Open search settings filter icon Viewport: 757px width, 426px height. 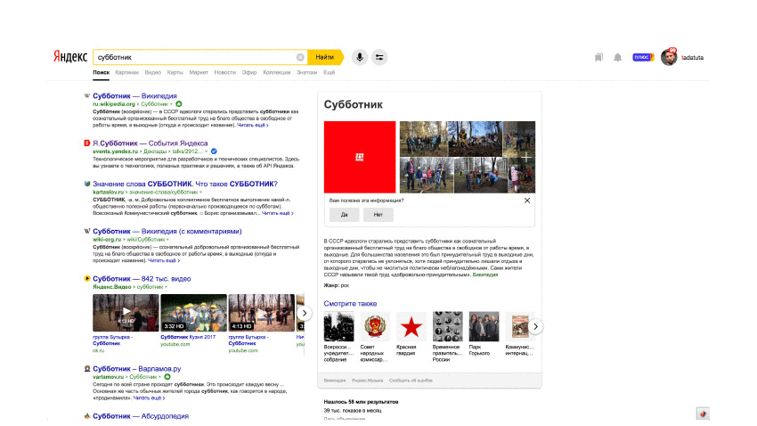tap(379, 57)
